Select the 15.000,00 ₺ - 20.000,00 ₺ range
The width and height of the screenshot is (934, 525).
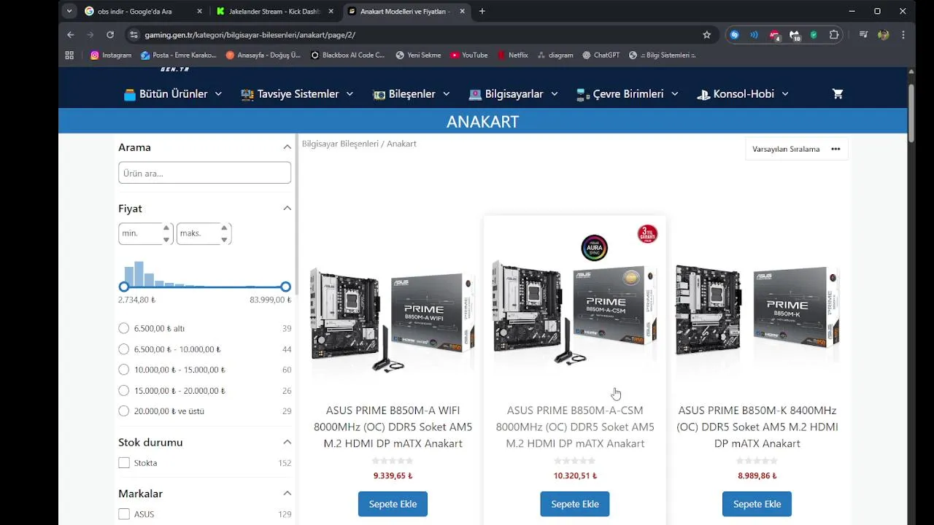(x=123, y=391)
